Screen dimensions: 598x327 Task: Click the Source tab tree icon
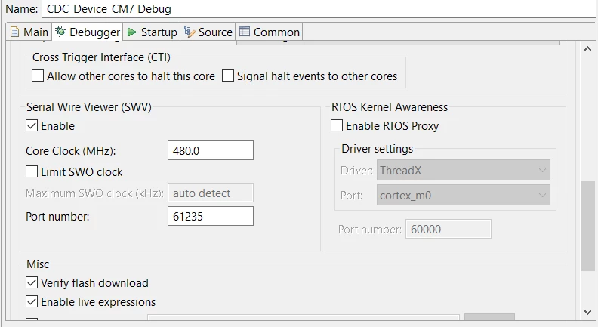190,32
